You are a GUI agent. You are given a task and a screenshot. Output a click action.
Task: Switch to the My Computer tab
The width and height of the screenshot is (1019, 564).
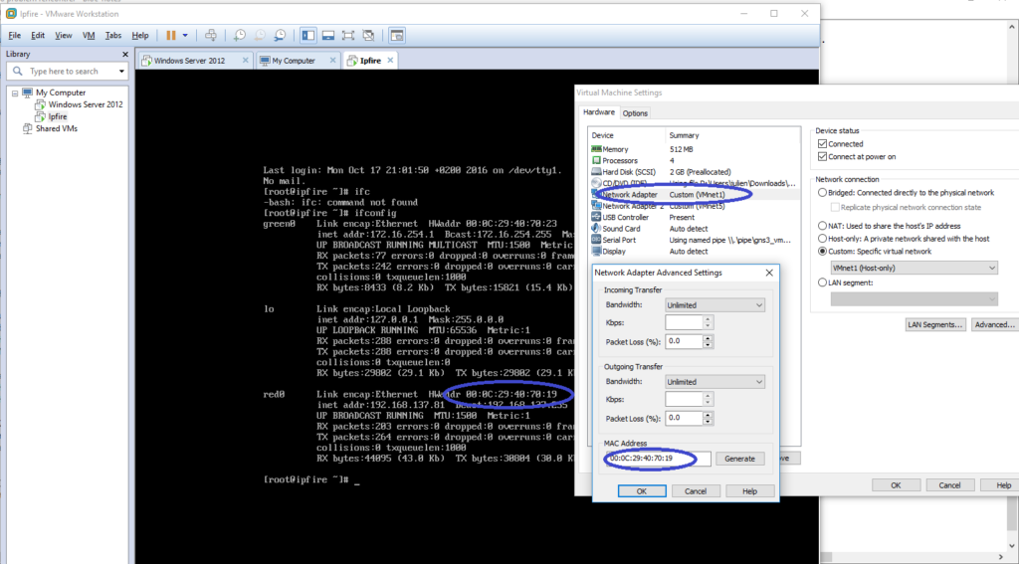click(x=294, y=61)
